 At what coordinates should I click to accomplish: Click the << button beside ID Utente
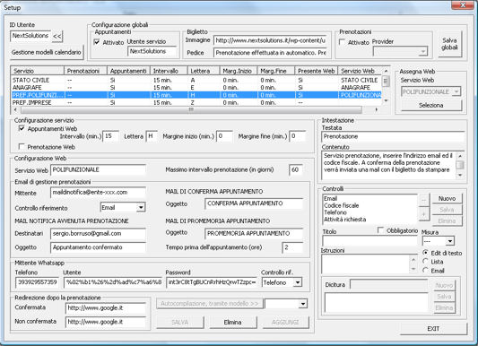[57, 36]
